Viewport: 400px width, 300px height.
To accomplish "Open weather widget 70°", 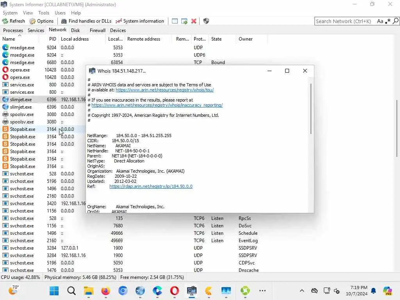I will coord(13,290).
